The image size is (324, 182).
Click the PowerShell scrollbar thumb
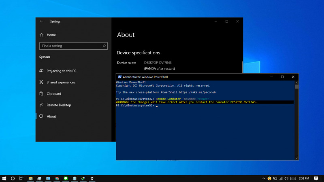(296, 87)
